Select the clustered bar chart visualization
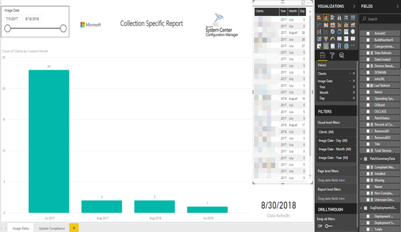 click(x=333, y=17)
